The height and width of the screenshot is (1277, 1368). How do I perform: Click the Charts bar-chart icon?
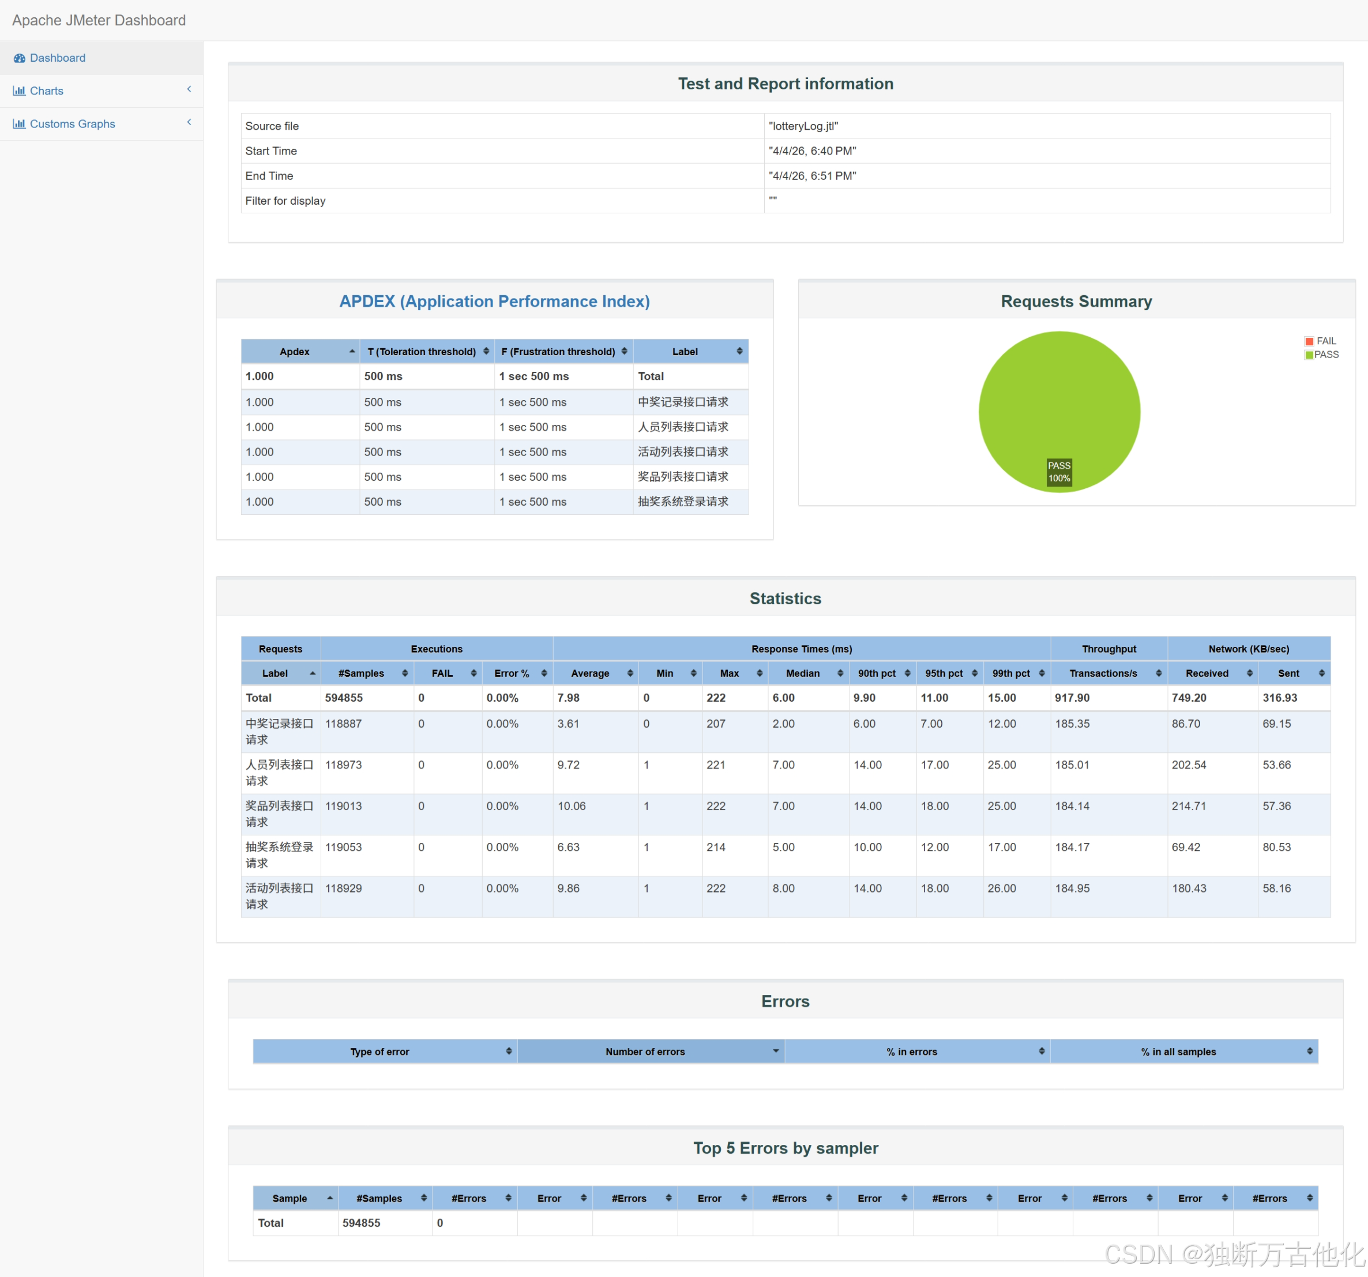(x=19, y=91)
